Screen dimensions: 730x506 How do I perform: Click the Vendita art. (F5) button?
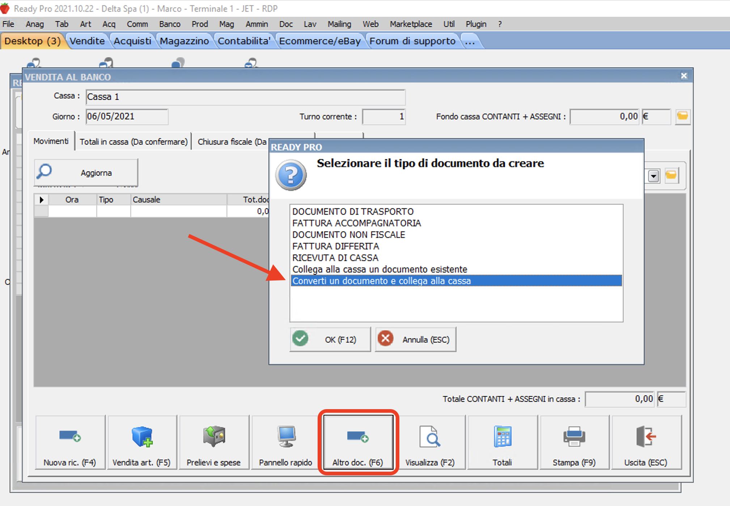pos(142,442)
